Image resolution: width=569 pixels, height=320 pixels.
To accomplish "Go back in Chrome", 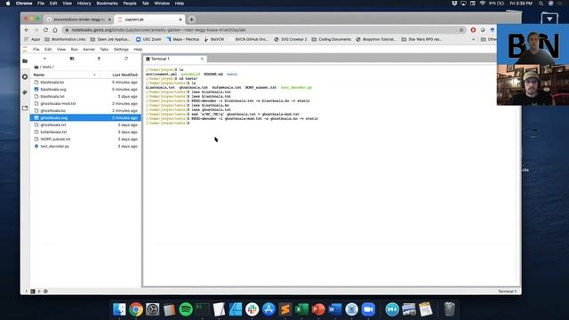I will pyautogui.click(x=27, y=29).
